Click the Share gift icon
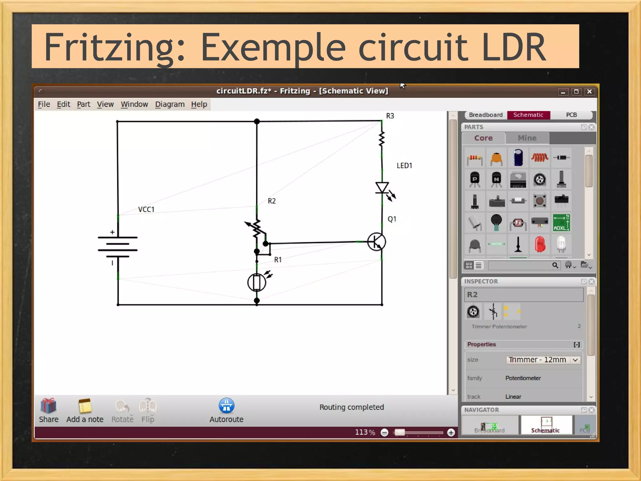 pos(49,406)
